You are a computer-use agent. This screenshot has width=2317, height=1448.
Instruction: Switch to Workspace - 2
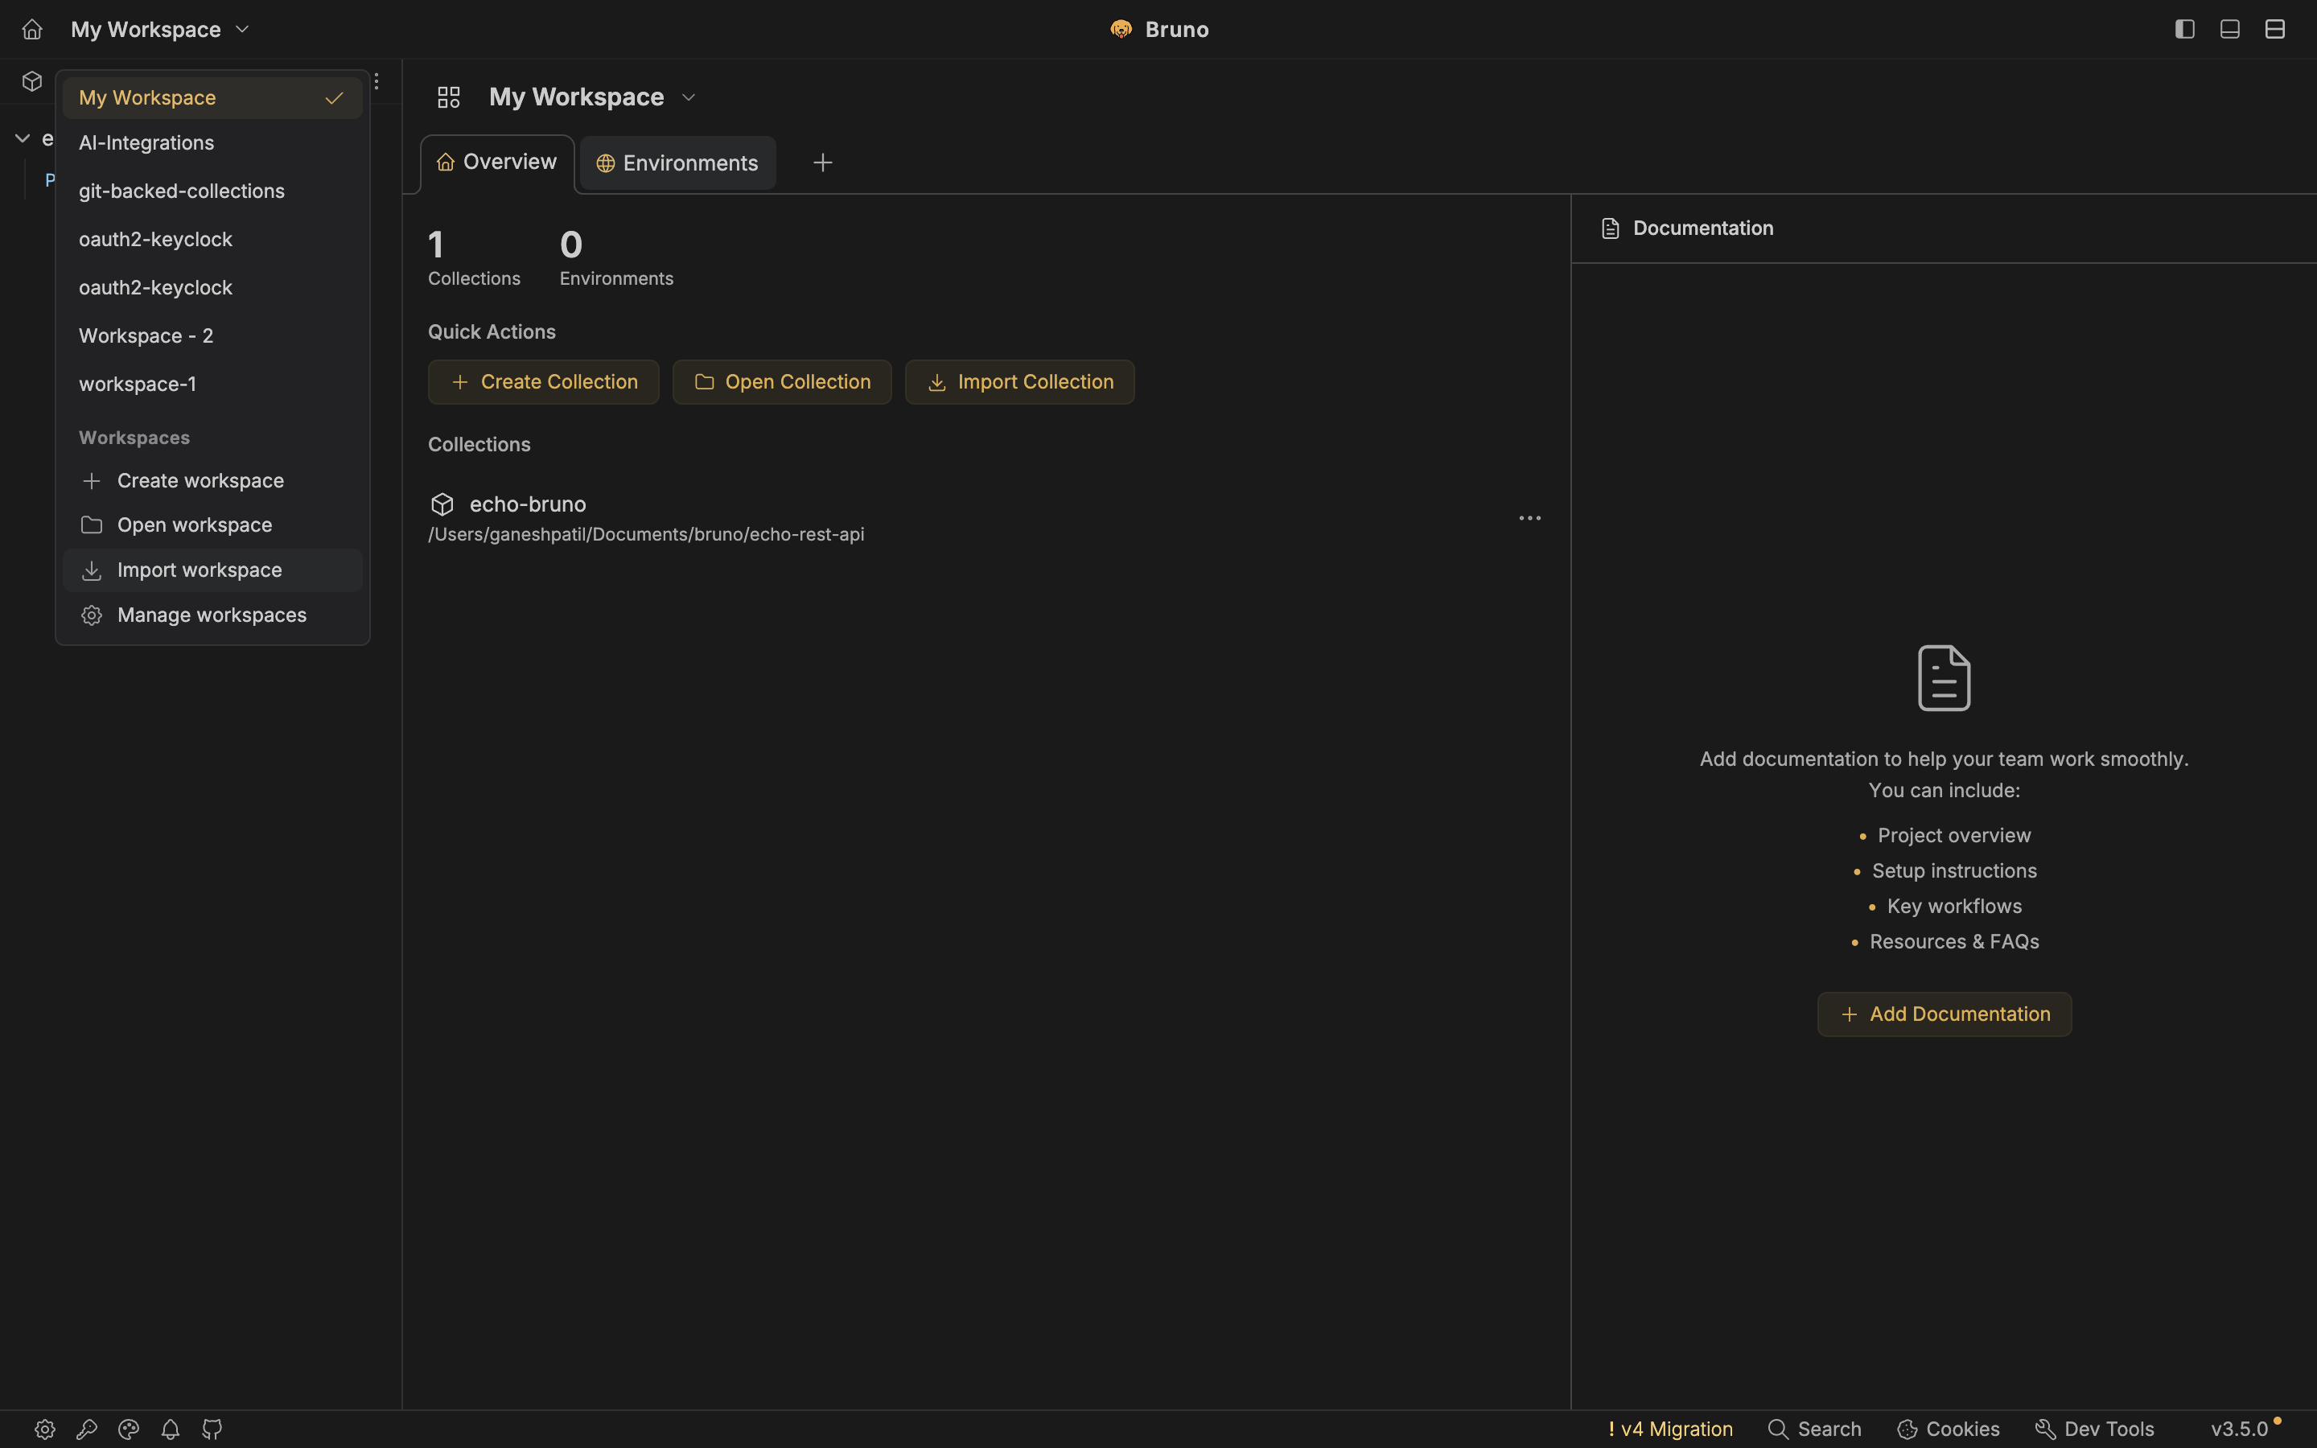pos(212,336)
